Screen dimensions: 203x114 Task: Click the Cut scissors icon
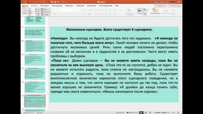click(29, 9)
